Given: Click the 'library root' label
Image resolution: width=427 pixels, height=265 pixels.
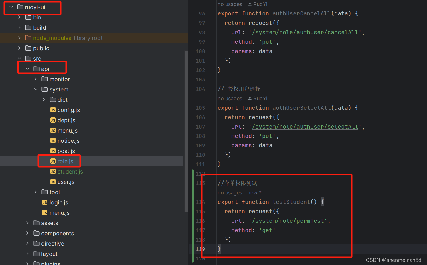Looking at the screenshot, I should (88, 38).
